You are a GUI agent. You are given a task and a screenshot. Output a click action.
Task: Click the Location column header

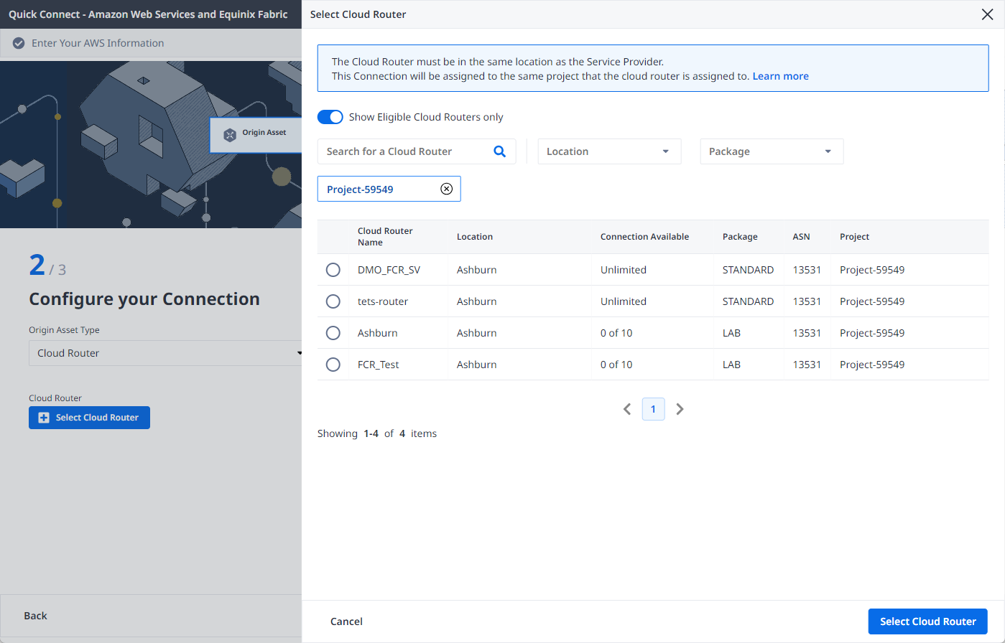[x=475, y=237]
